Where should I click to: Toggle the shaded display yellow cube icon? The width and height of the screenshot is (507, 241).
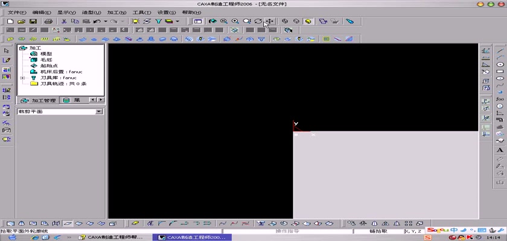pos(308,21)
